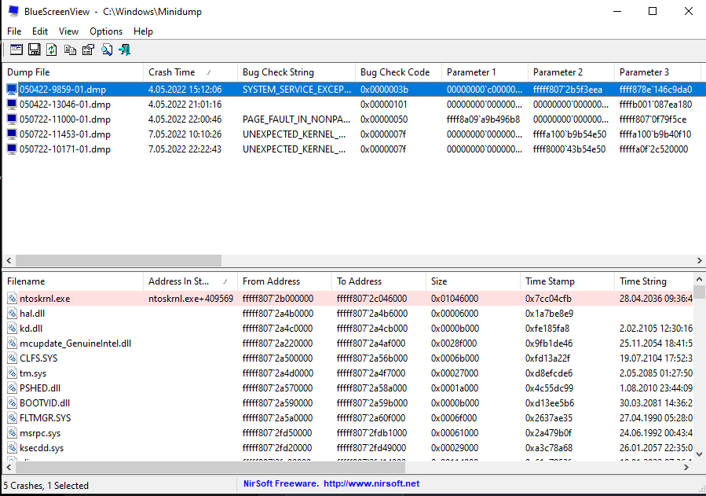Viewport: 706px width, 496px height.
Task: Click the Find magnifier toolbar icon
Action: tap(106, 50)
